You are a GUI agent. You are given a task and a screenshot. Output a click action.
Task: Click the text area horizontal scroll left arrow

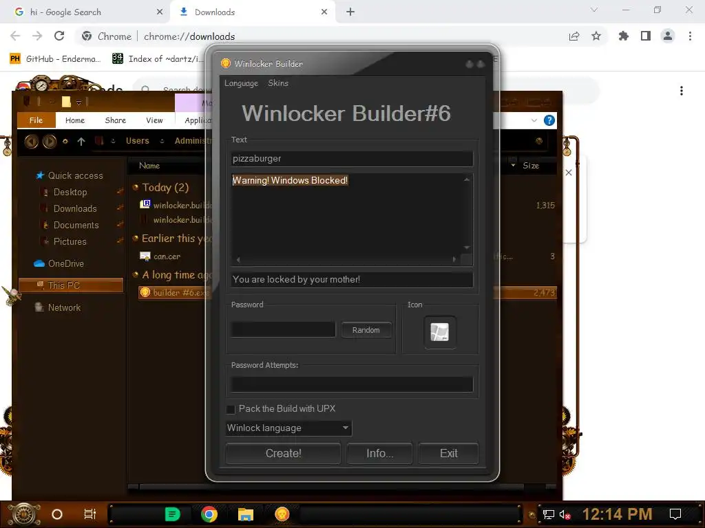point(238,259)
